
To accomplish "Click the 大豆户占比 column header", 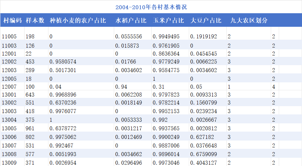I will (x=206, y=21).
